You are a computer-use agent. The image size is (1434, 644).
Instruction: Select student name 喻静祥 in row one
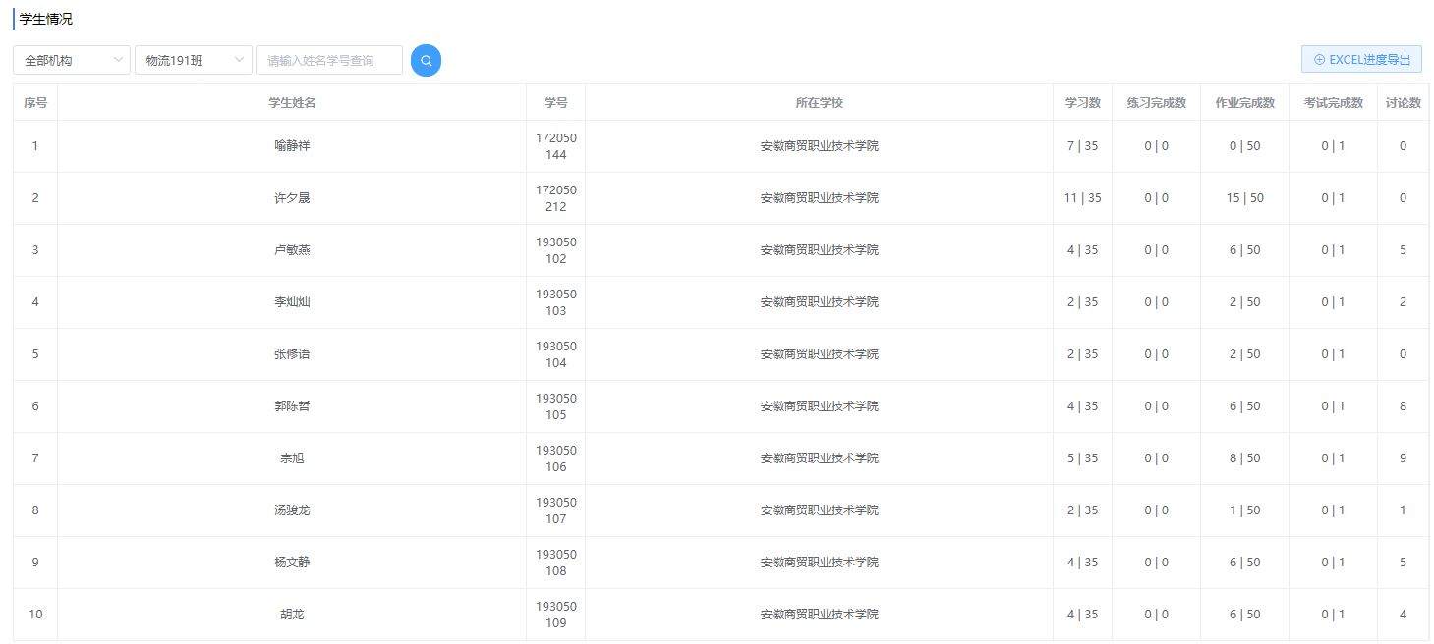(x=292, y=146)
